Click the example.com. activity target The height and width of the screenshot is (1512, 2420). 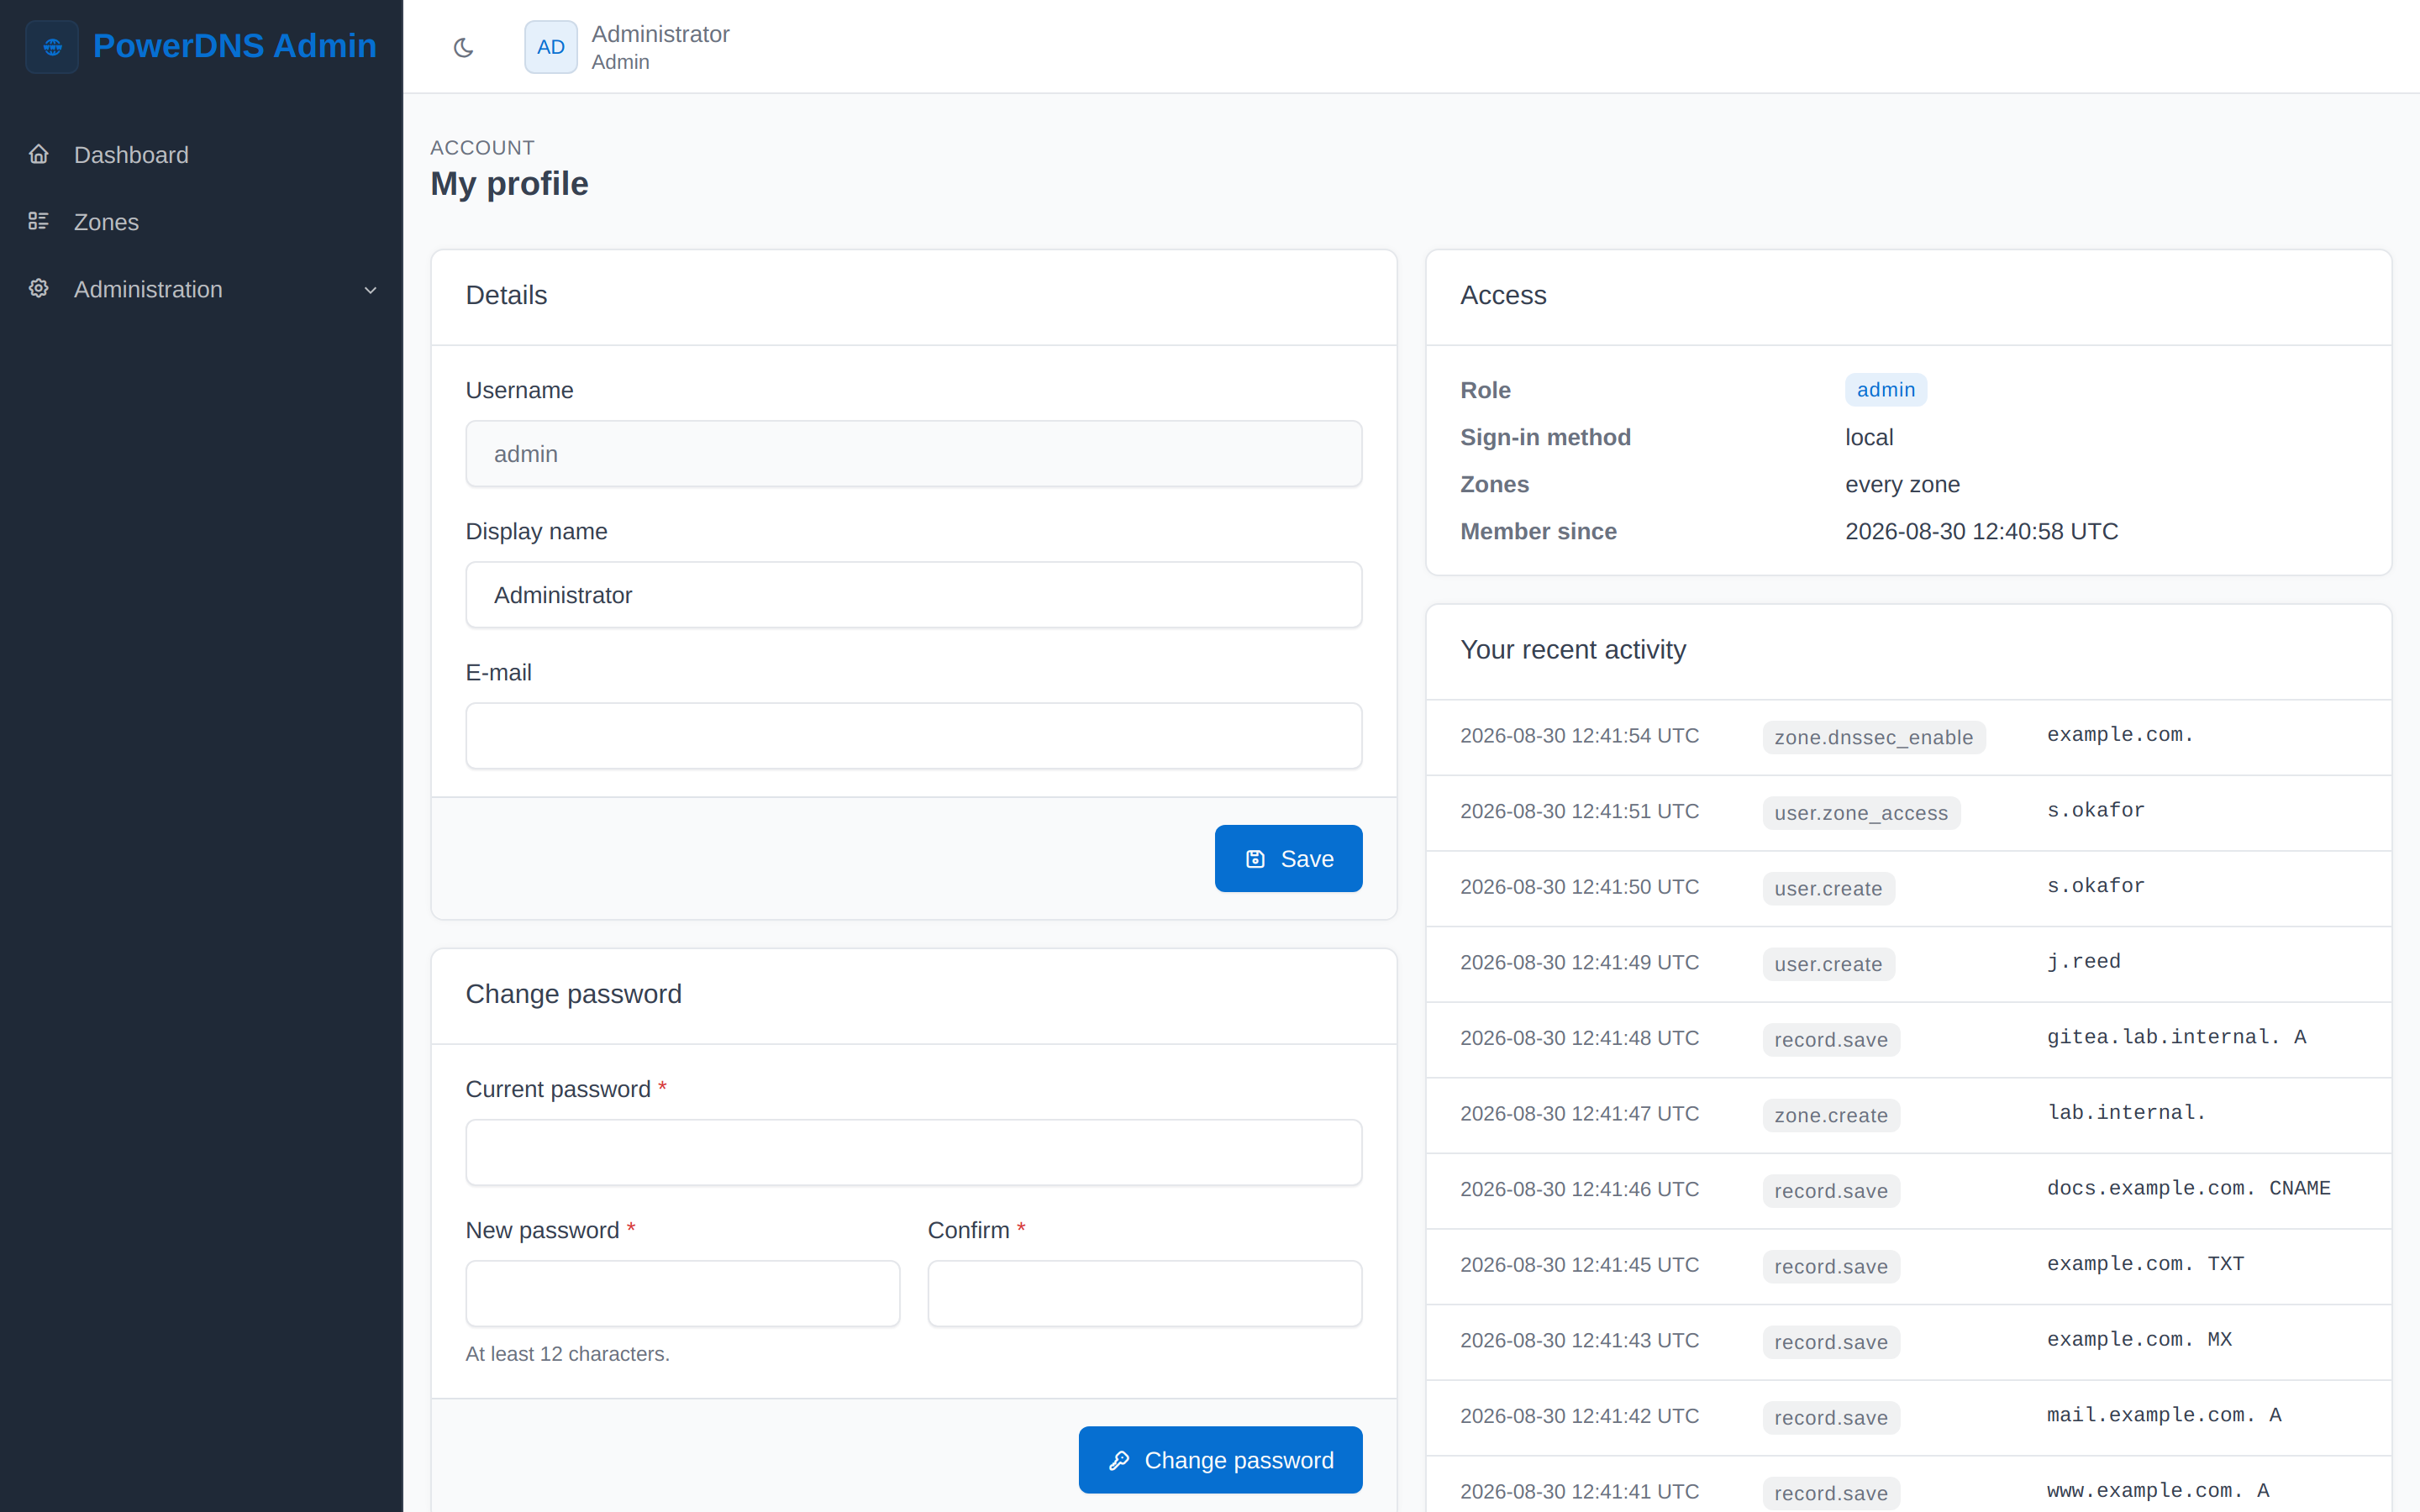(2120, 735)
